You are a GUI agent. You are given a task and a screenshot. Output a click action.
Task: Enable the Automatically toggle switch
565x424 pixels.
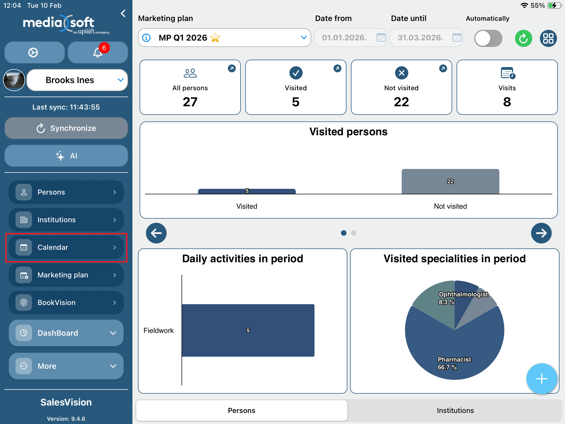point(488,38)
